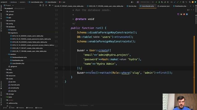Start debugging with the bug icon
Image resolution: width=197 pixels, height=110 pixels.
(159, 2)
